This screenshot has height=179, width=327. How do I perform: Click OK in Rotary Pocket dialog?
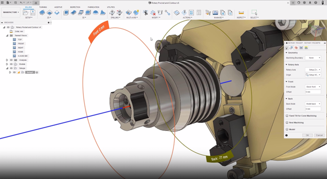307,135
